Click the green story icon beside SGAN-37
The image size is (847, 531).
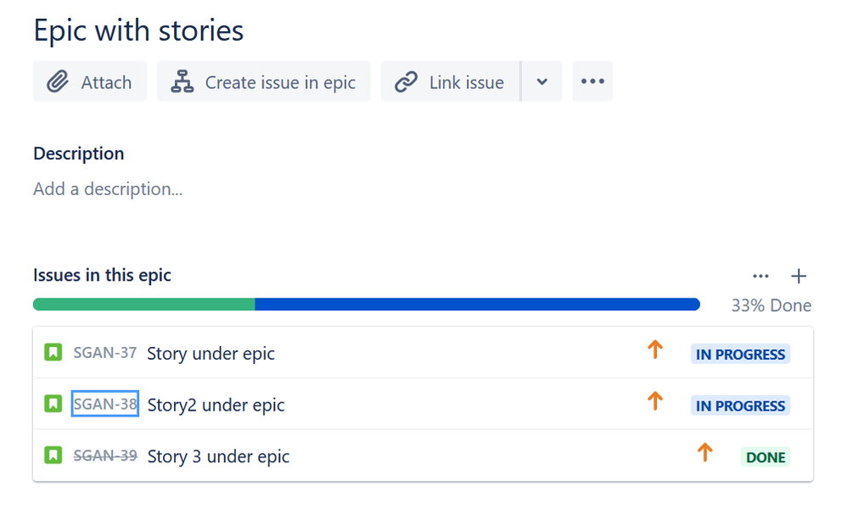click(53, 351)
